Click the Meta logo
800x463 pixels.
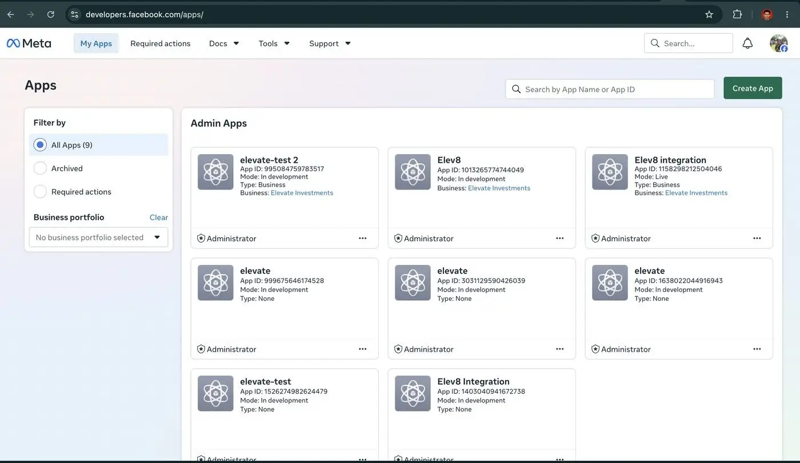(29, 43)
